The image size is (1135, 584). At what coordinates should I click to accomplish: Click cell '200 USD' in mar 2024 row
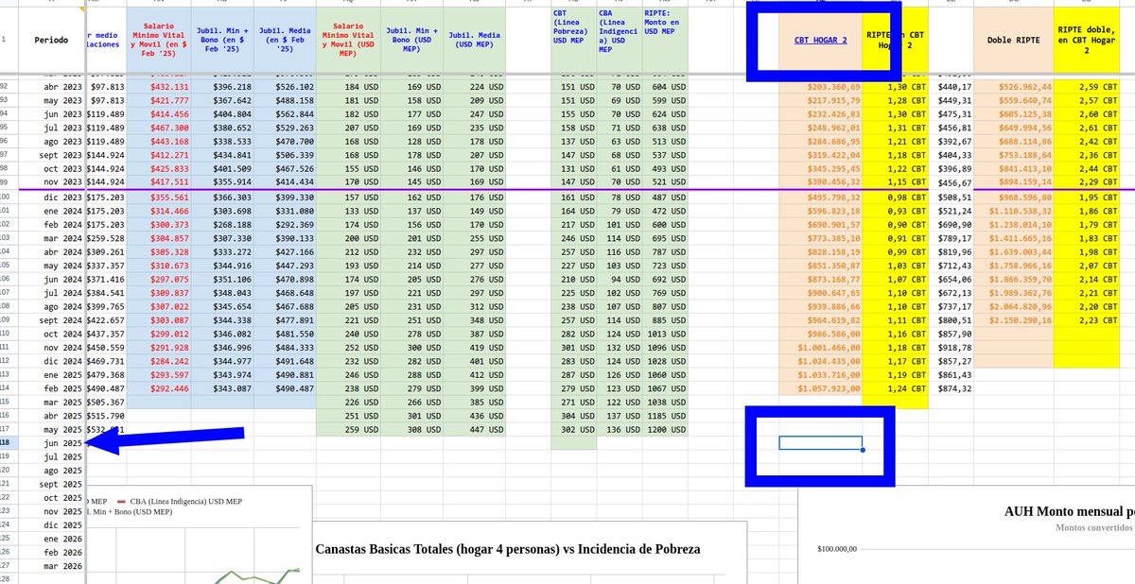click(x=348, y=239)
